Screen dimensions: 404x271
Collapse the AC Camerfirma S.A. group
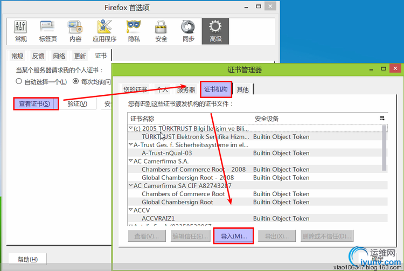131,161
